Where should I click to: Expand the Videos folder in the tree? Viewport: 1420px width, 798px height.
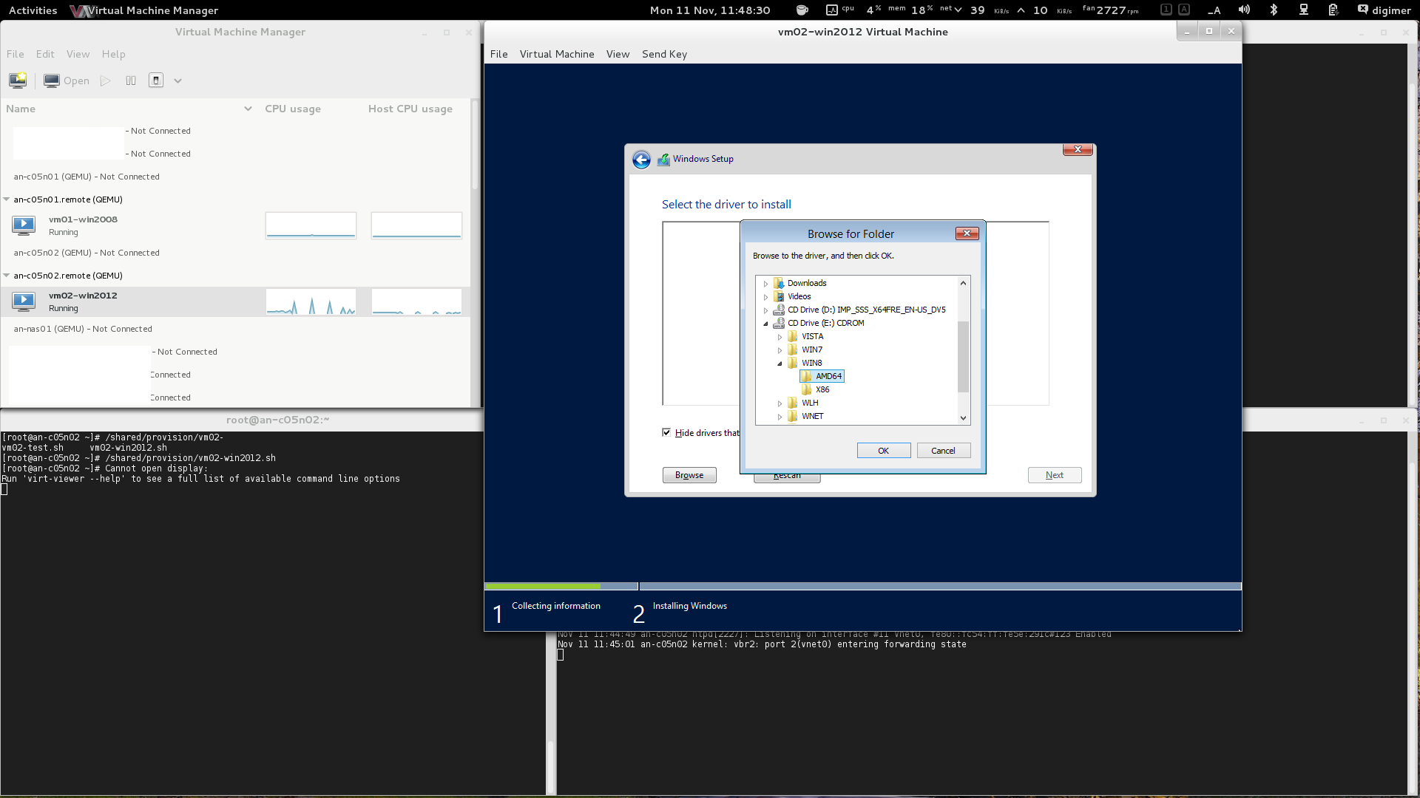coord(765,297)
